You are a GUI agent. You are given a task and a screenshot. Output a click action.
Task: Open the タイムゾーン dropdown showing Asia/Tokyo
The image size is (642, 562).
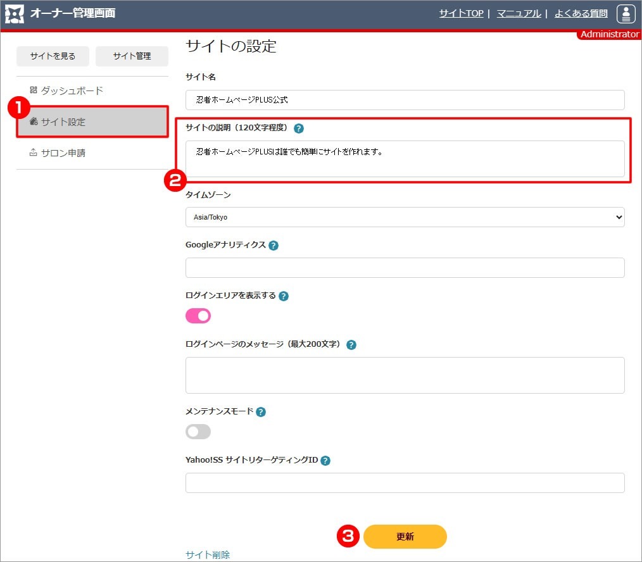coord(405,217)
